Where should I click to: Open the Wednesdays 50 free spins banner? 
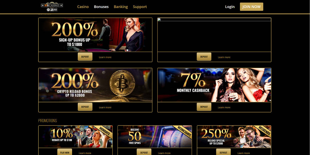coord(155,137)
